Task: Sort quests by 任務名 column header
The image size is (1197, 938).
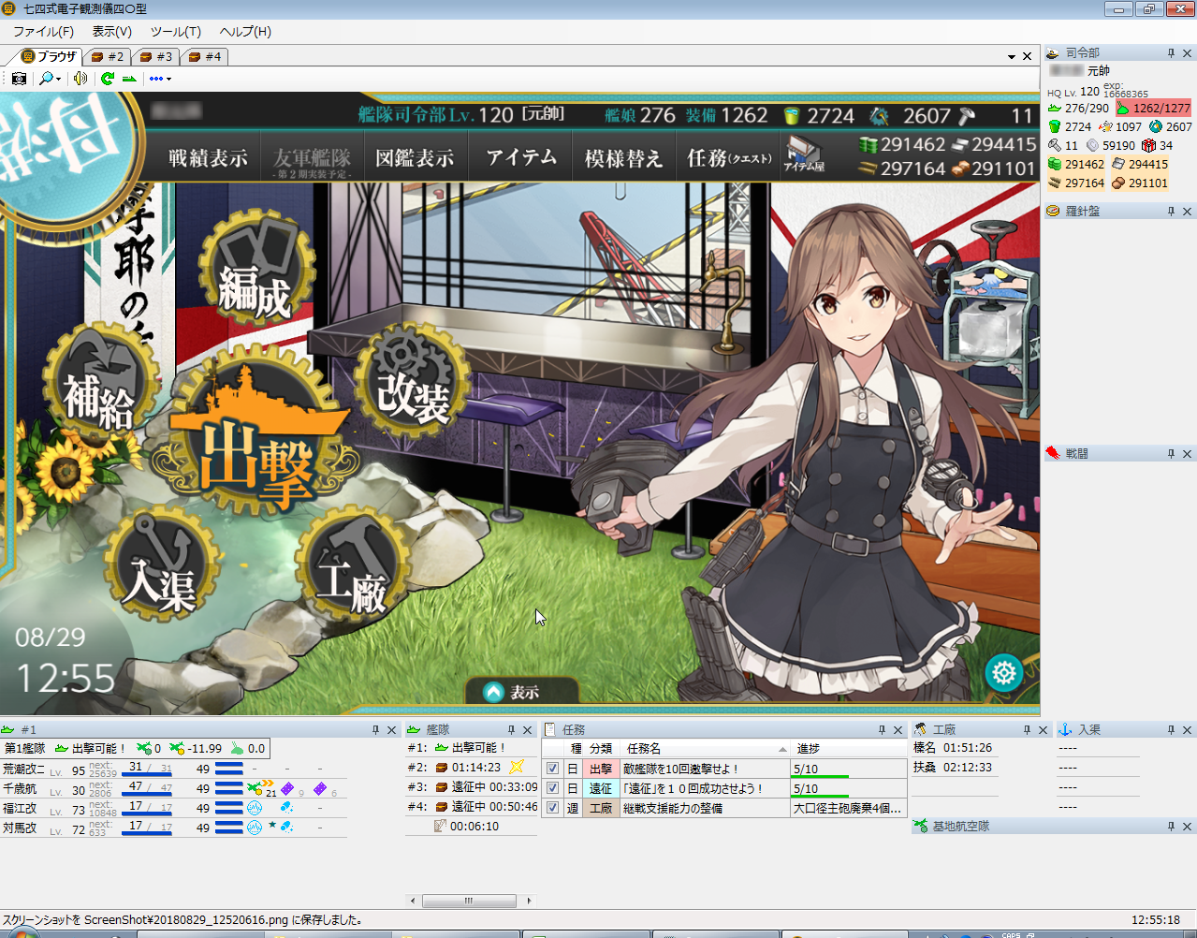Action: [706, 749]
